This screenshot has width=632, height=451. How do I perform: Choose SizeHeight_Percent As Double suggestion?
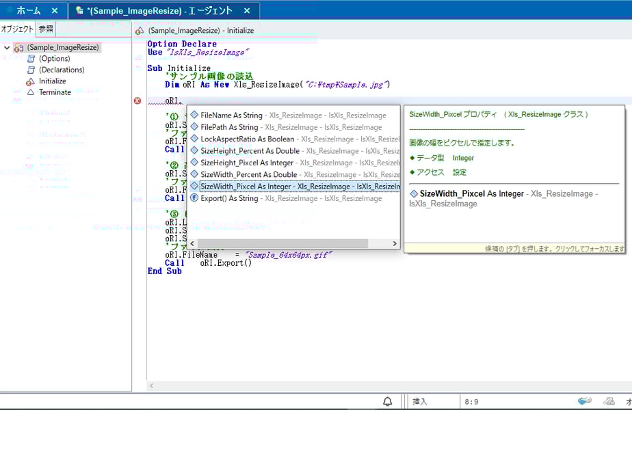coord(293,151)
